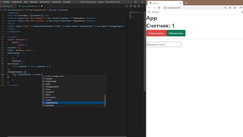The width and height of the screenshot is (243, 137).
Task: Click the zoom magnifier in the address bar
Action: (225, 8)
